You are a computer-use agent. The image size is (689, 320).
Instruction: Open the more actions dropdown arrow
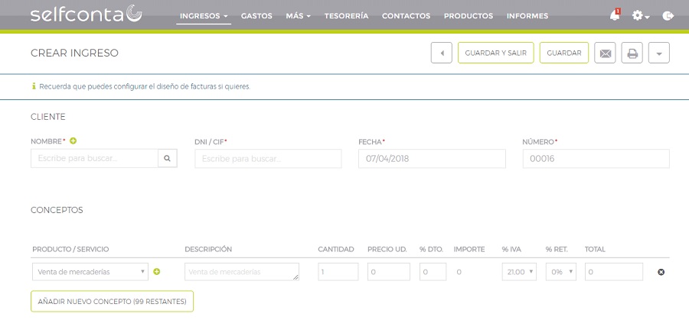point(658,53)
